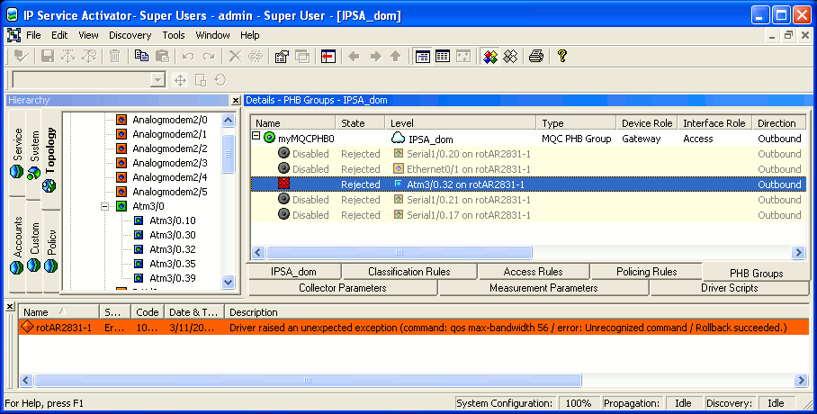Open the View menu
The width and height of the screenshot is (817, 414).
88,35
